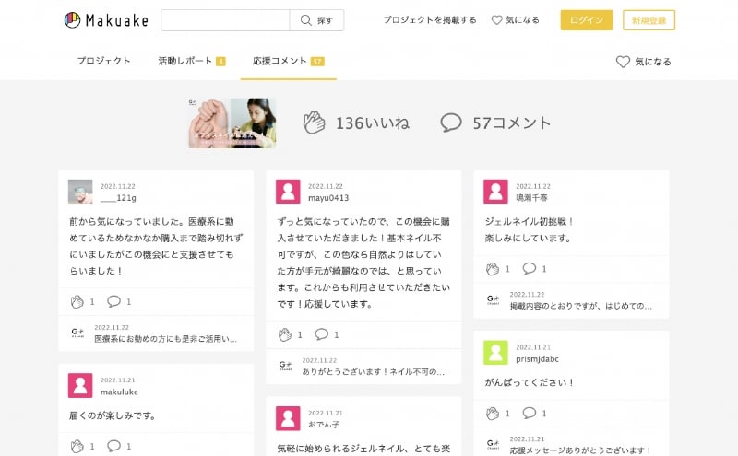Click mayu0413's pink avatar icon

tap(288, 192)
